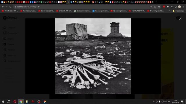
Task: Bookmark this page with the star icon
Action: click(159, 7)
